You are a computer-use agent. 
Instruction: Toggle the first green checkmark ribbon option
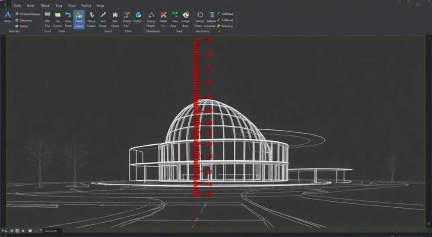point(225,13)
